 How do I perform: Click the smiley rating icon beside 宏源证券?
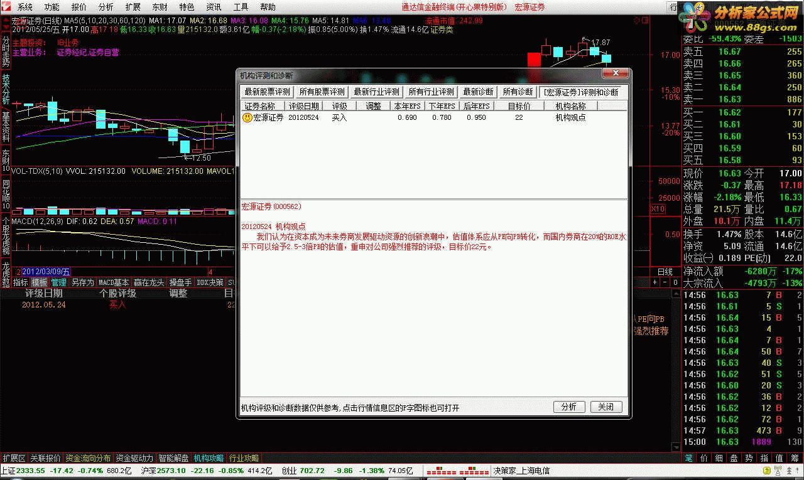click(x=247, y=117)
